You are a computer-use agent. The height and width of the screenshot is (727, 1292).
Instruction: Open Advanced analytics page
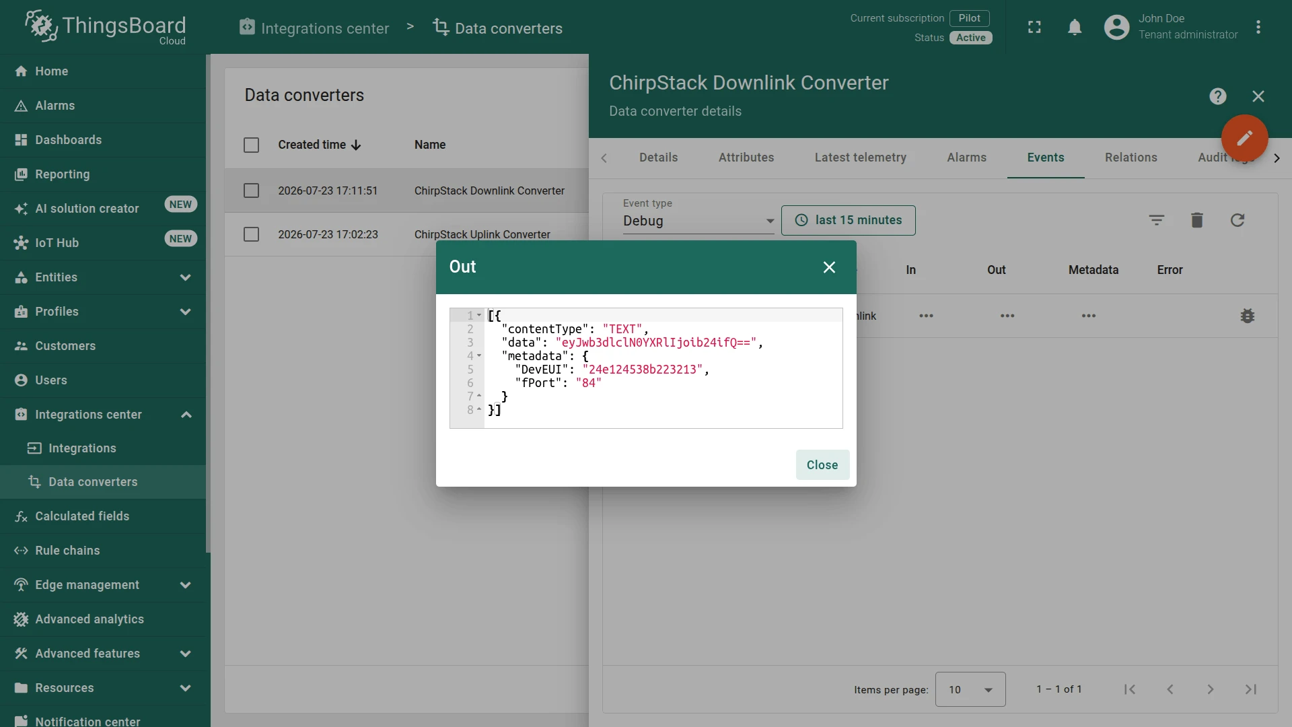click(102, 619)
